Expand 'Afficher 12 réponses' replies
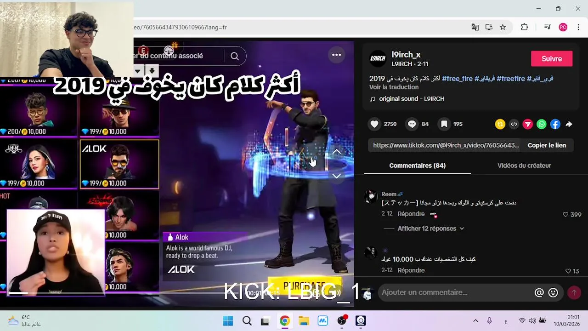The height and width of the screenshot is (331, 588). tap(431, 228)
